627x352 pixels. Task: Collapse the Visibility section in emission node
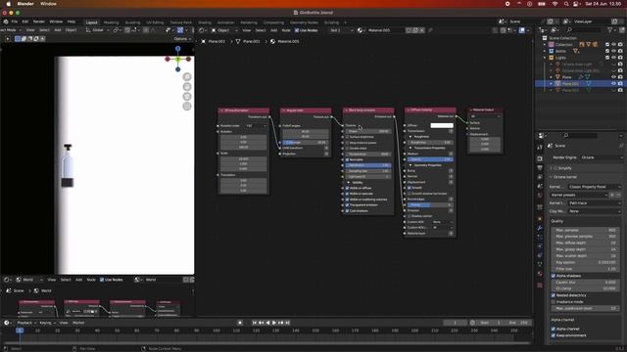[x=349, y=183]
